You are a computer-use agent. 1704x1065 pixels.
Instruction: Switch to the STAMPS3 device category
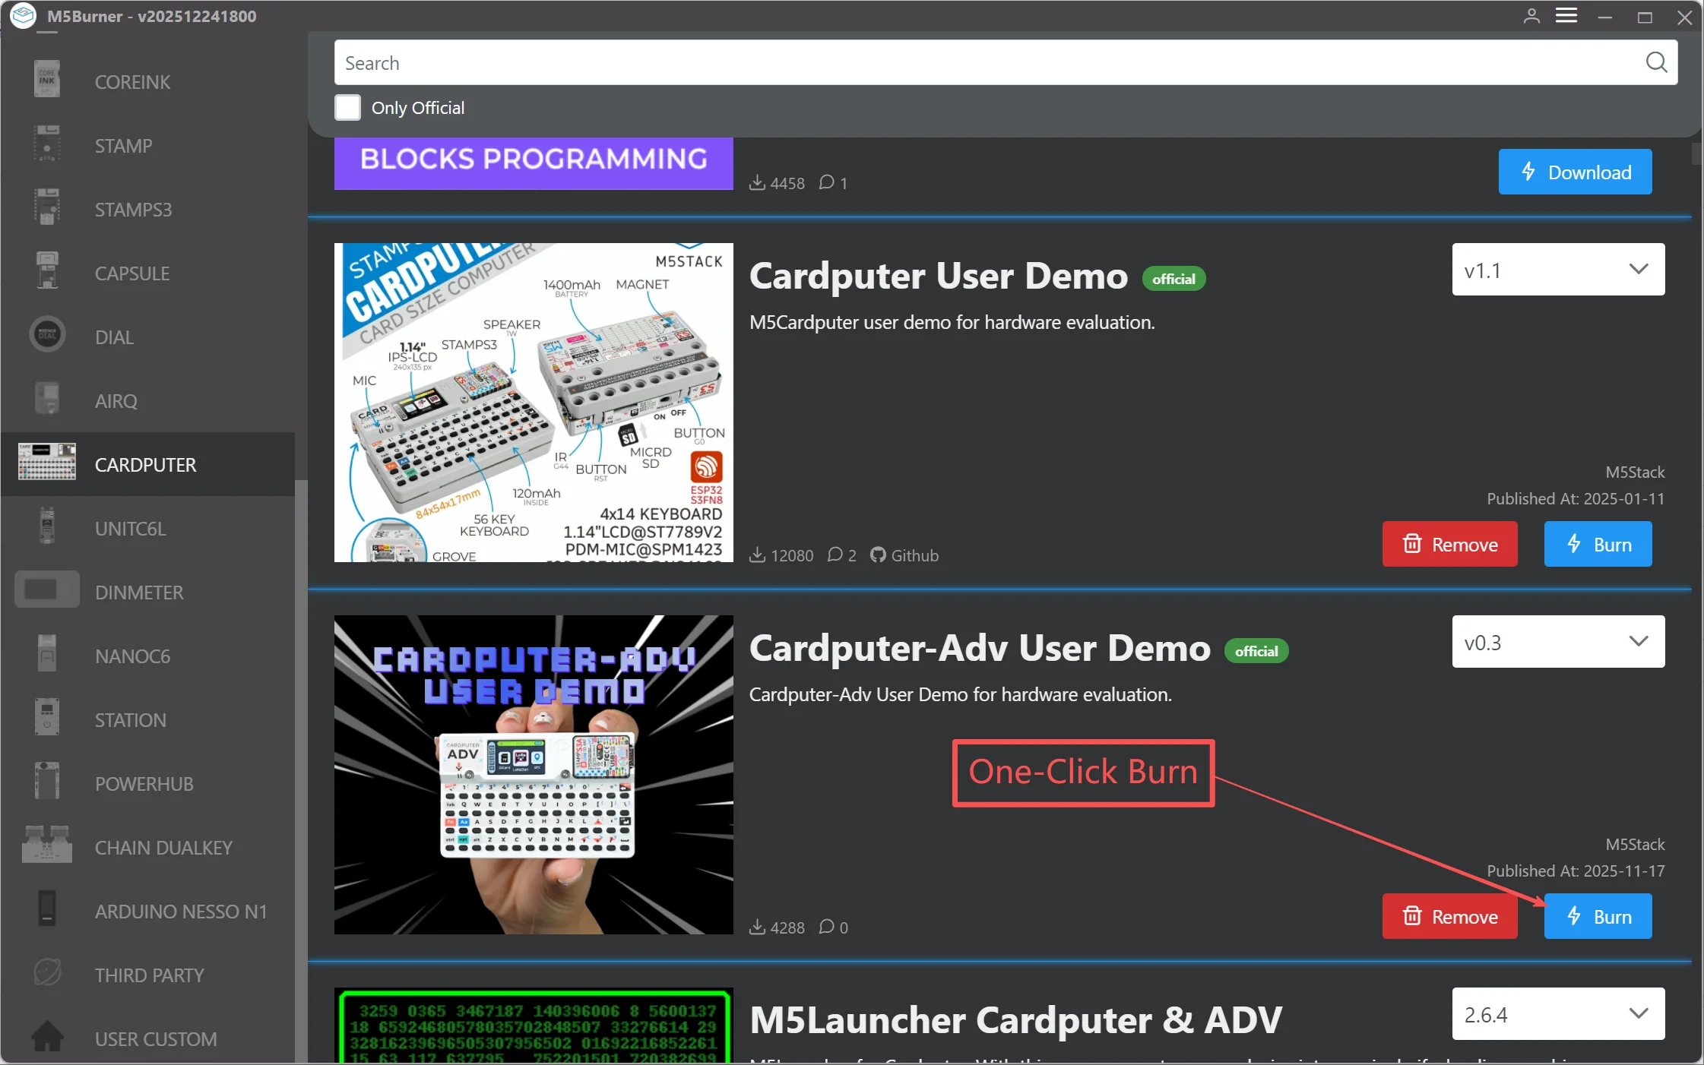pyautogui.click(x=133, y=210)
